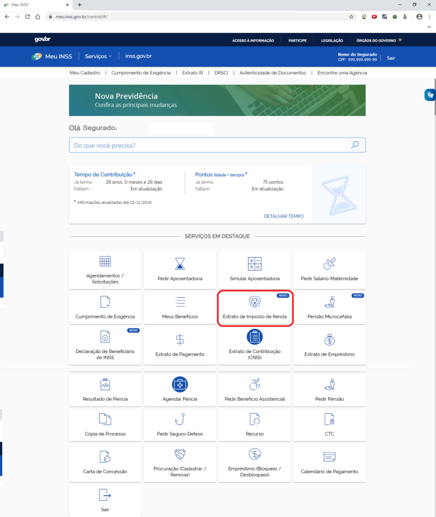
Task: Open Meu Cadastro in the navigation menu
Action: 85,73
